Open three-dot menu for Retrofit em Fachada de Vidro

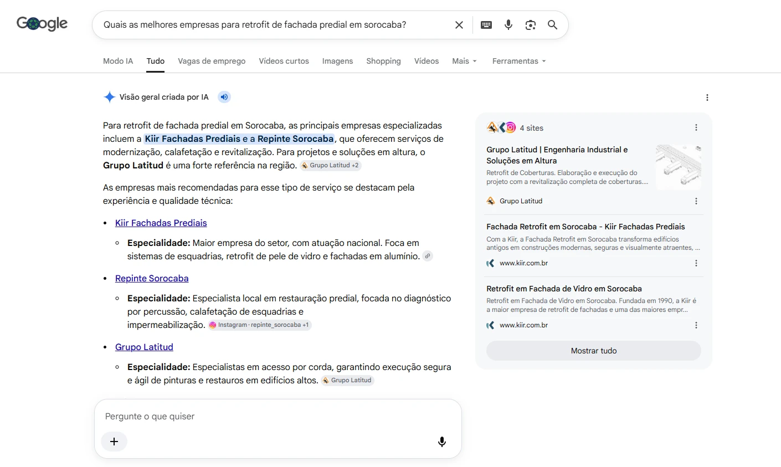696,325
